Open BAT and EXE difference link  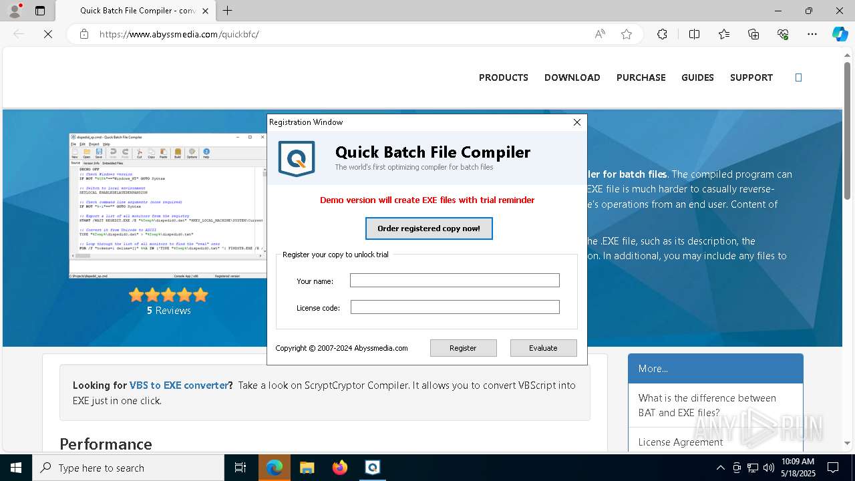707,406
